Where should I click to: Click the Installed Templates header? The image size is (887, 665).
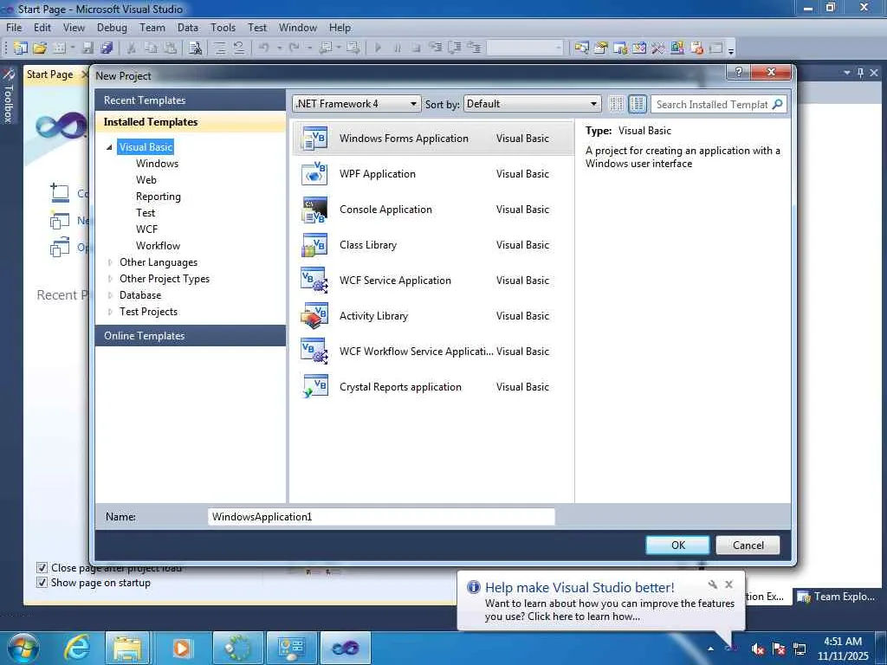coord(191,122)
